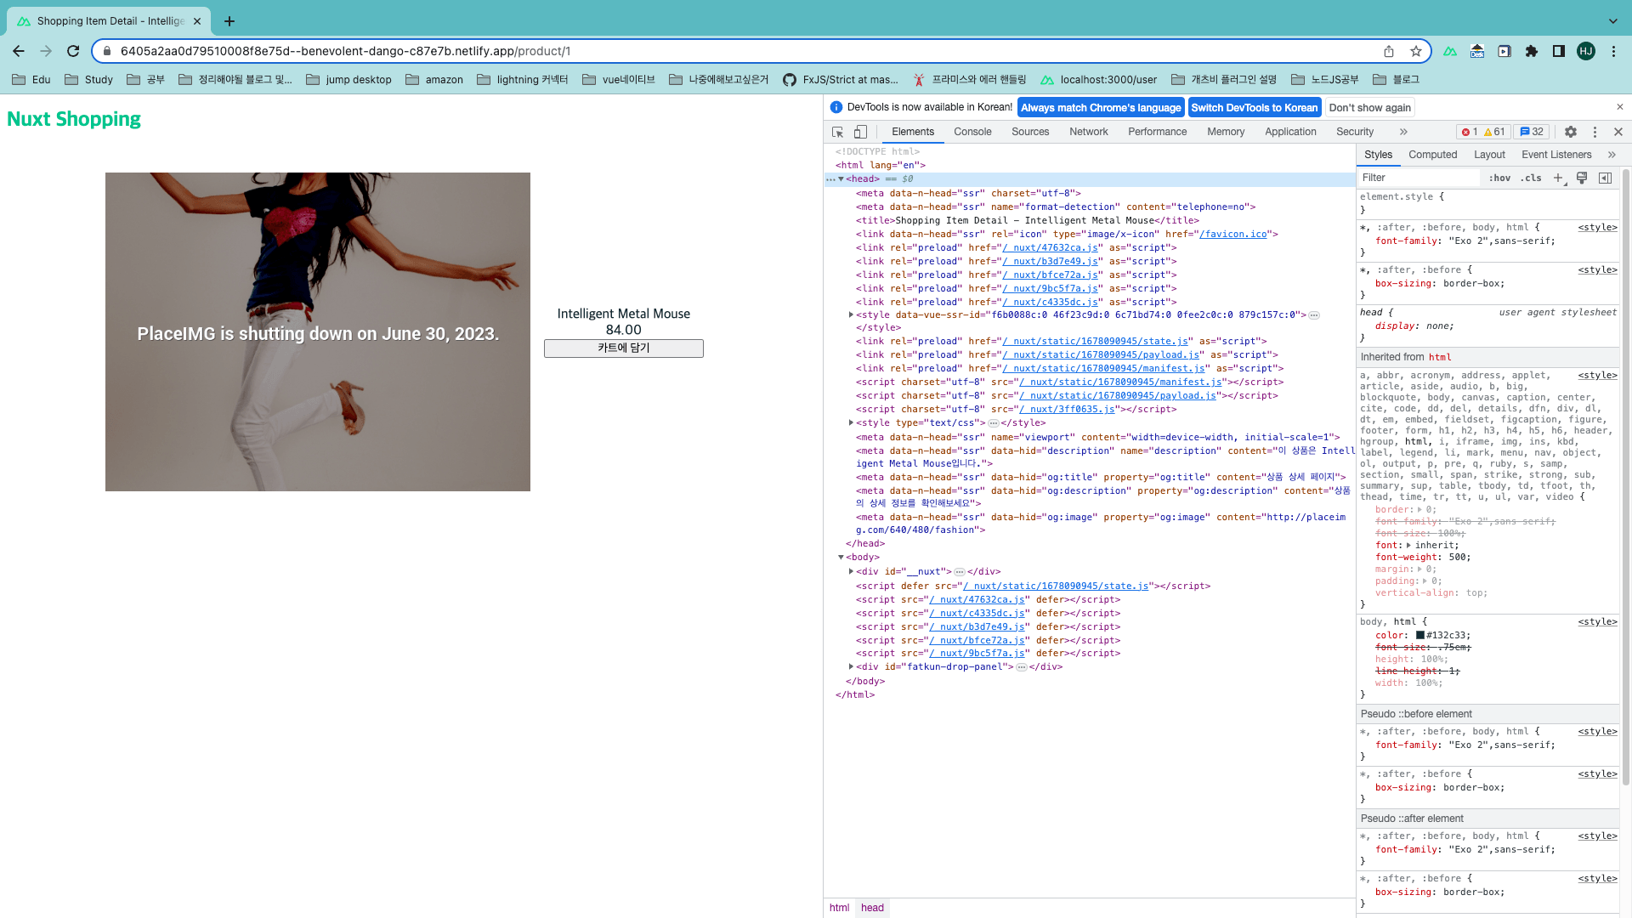Viewport: 1632px width, 918px height.
Task: Open the Computed styles tab
Action: point(1432,155)
